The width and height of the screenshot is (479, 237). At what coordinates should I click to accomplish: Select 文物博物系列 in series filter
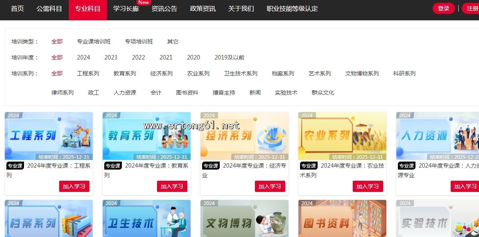(362, 73)
